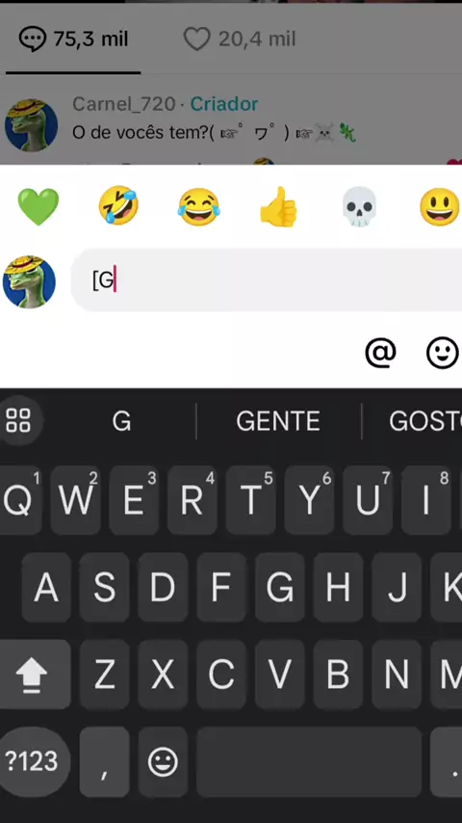Tap the green heart quick emoji
This screenshot has height=823, width=462.
[x=38, y=207]
